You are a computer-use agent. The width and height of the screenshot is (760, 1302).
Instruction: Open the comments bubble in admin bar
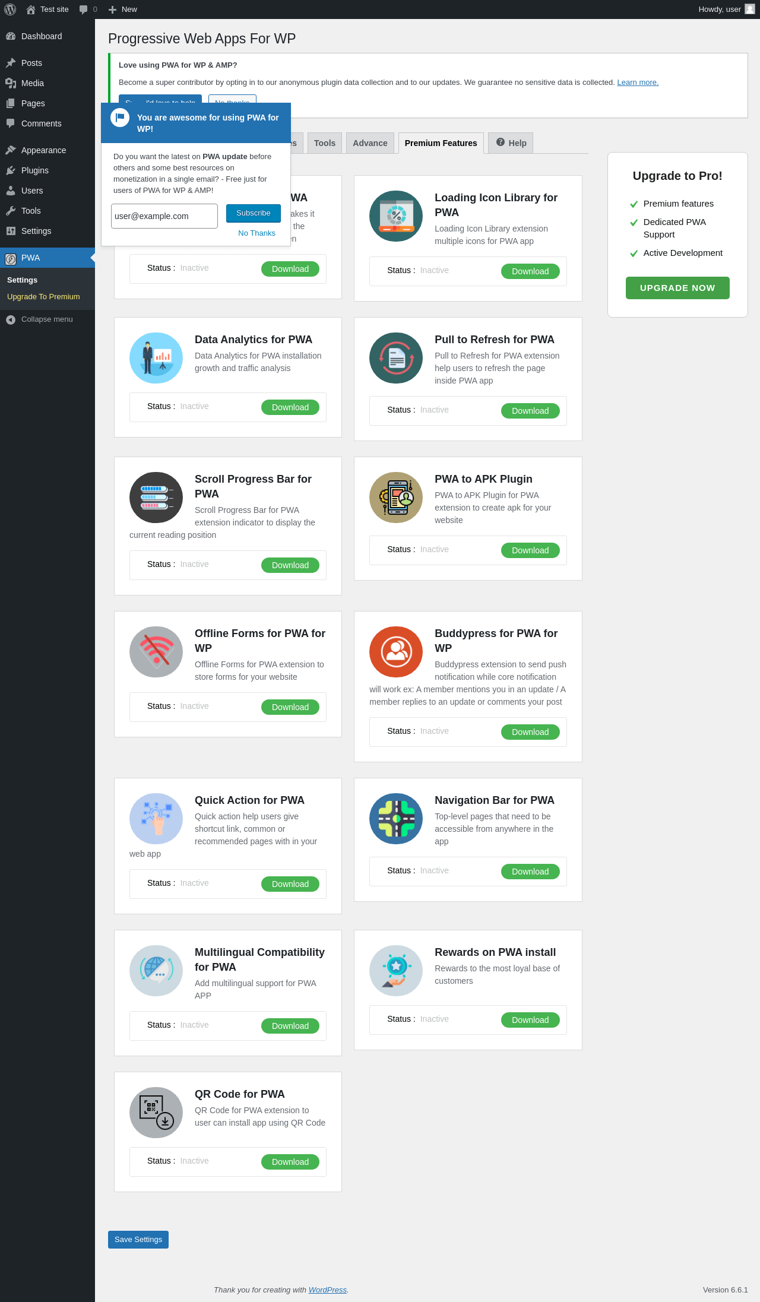pos(84,9)
